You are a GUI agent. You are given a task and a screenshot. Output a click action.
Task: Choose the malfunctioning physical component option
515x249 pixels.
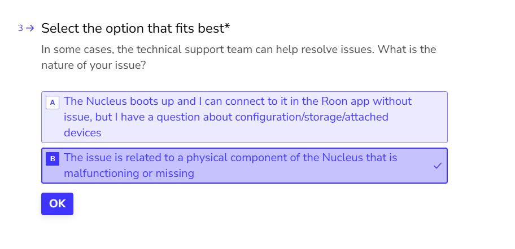[244, 166]
